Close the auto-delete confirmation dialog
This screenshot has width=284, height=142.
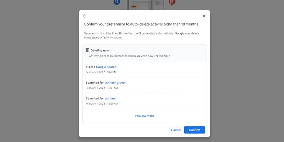(204, 16)
